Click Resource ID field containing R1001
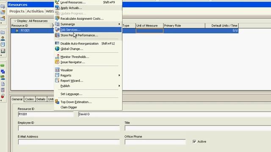 pos(46,114)
